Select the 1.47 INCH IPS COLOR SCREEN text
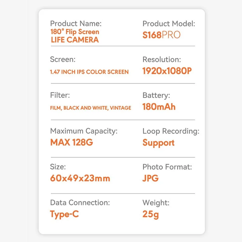This screenshot has width=242, height=242. click(x=89, y=72)
